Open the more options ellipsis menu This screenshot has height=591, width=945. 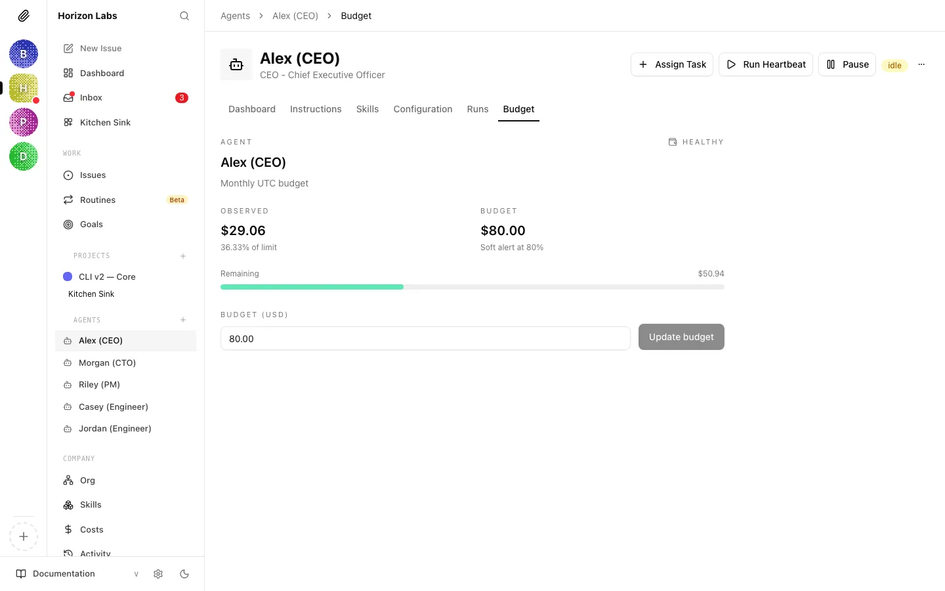921,64
